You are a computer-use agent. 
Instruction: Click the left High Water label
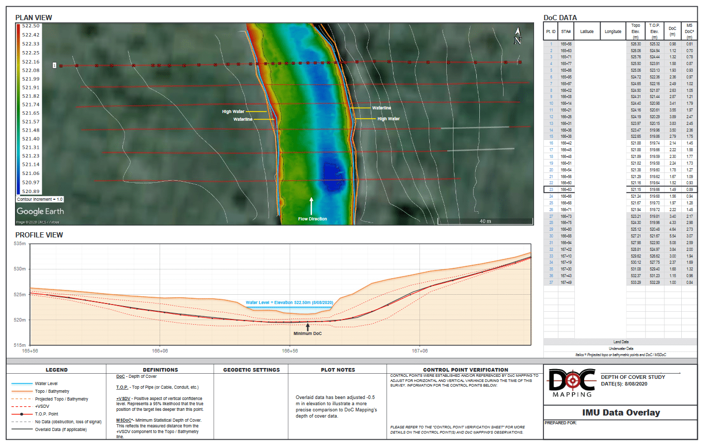(233, 111)
